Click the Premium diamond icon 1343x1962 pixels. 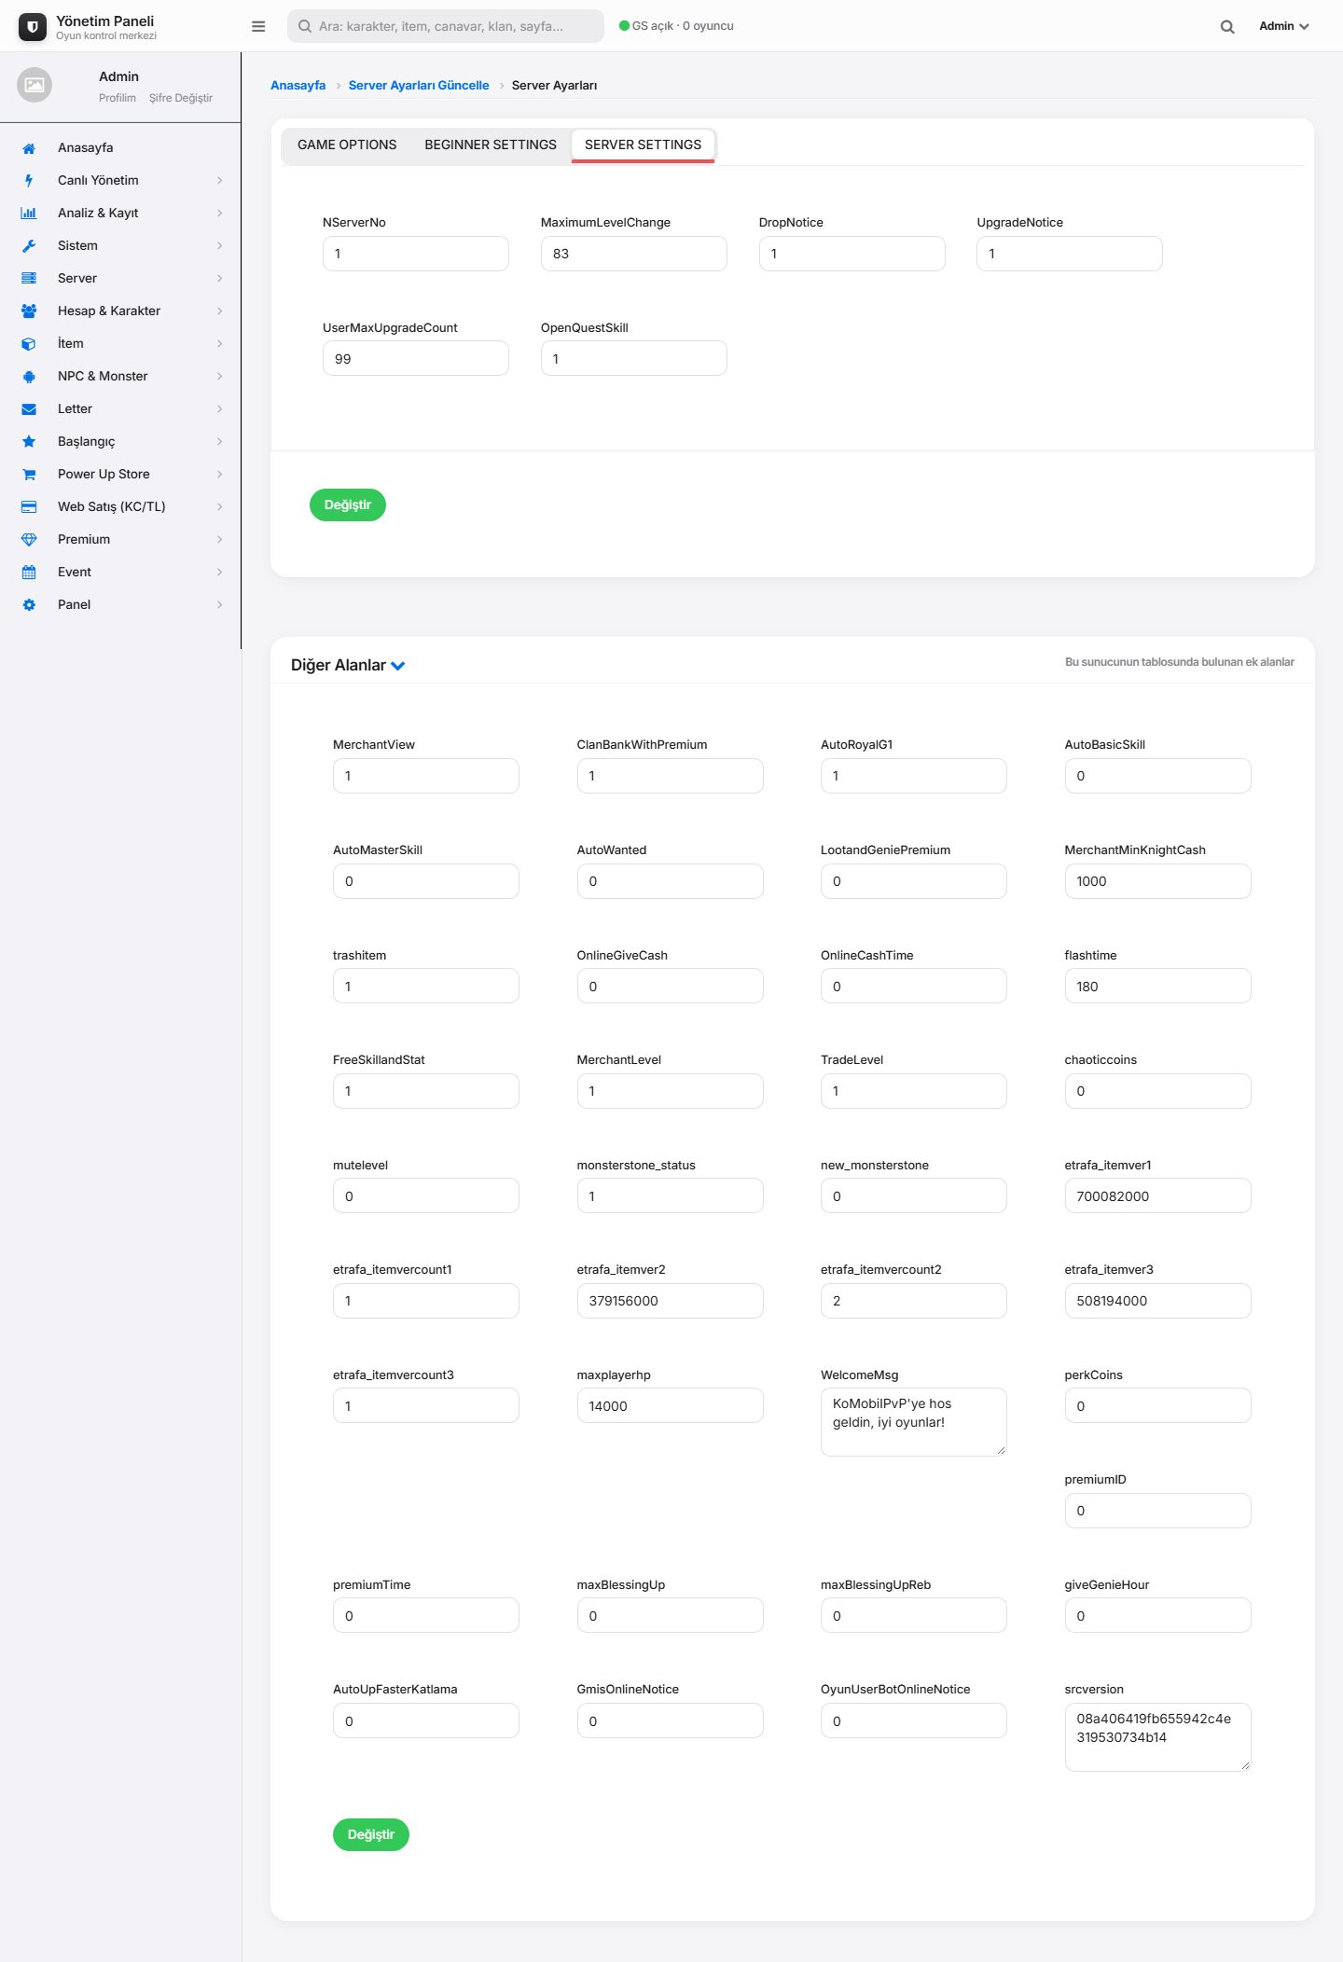click(x=29, y=540)
